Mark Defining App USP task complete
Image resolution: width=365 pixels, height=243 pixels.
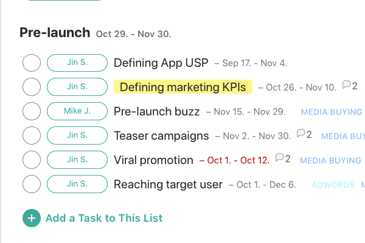click(x=32, y=63)
